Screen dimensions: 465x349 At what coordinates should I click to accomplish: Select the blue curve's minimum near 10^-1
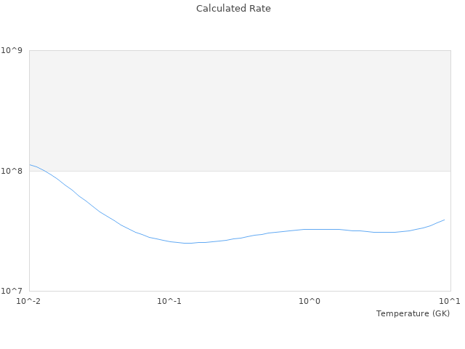coord(189,243)
